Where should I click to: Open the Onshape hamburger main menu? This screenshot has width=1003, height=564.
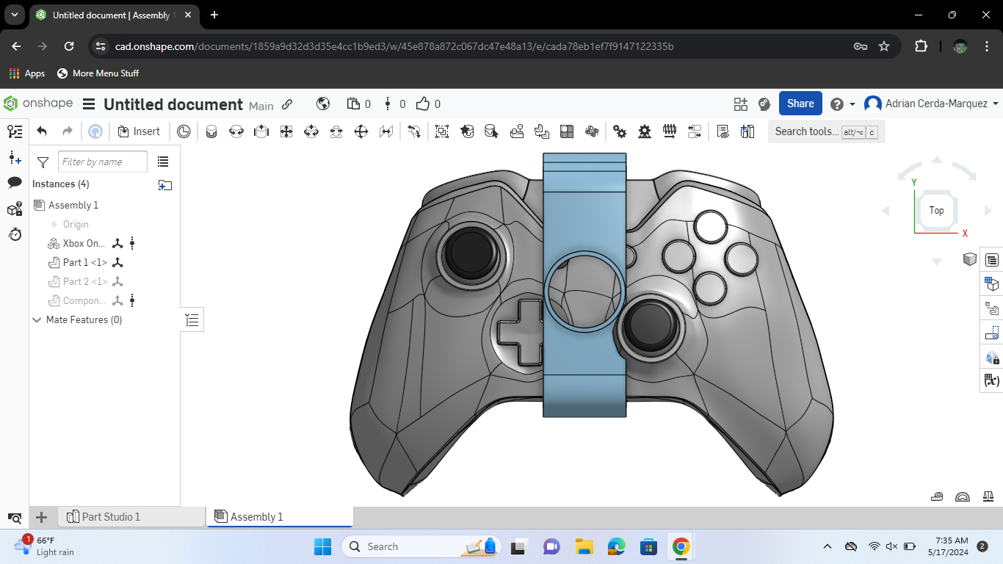click(x=89, y=104)
